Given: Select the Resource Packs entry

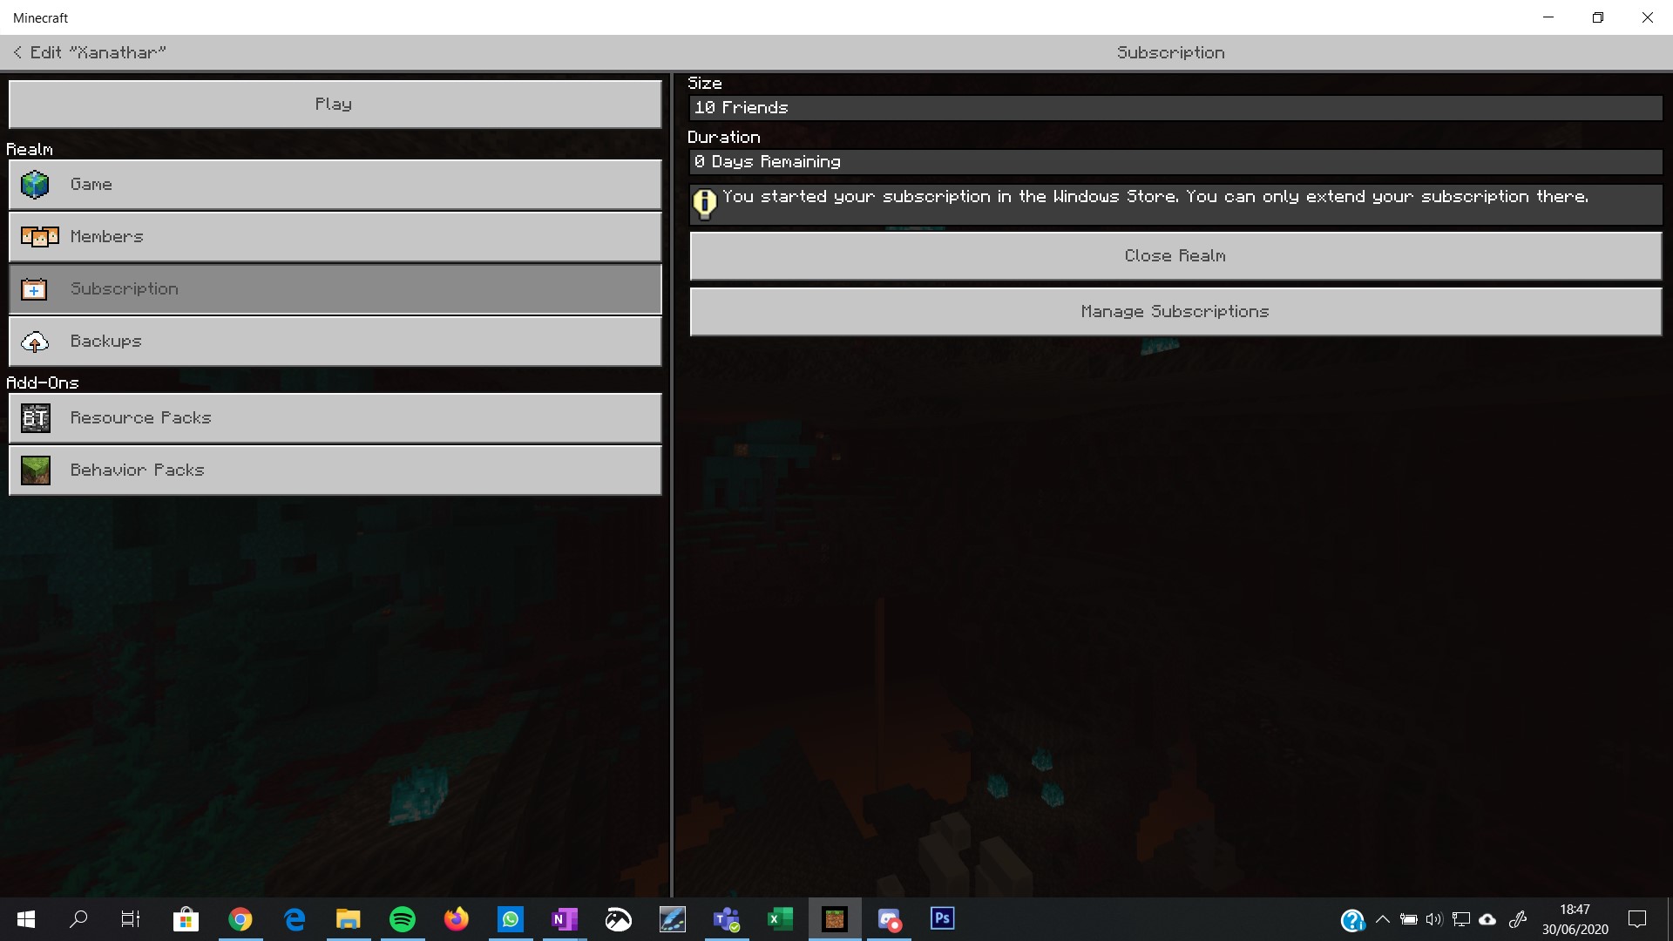Looking at the screenshot, I should tap(335, 418).
